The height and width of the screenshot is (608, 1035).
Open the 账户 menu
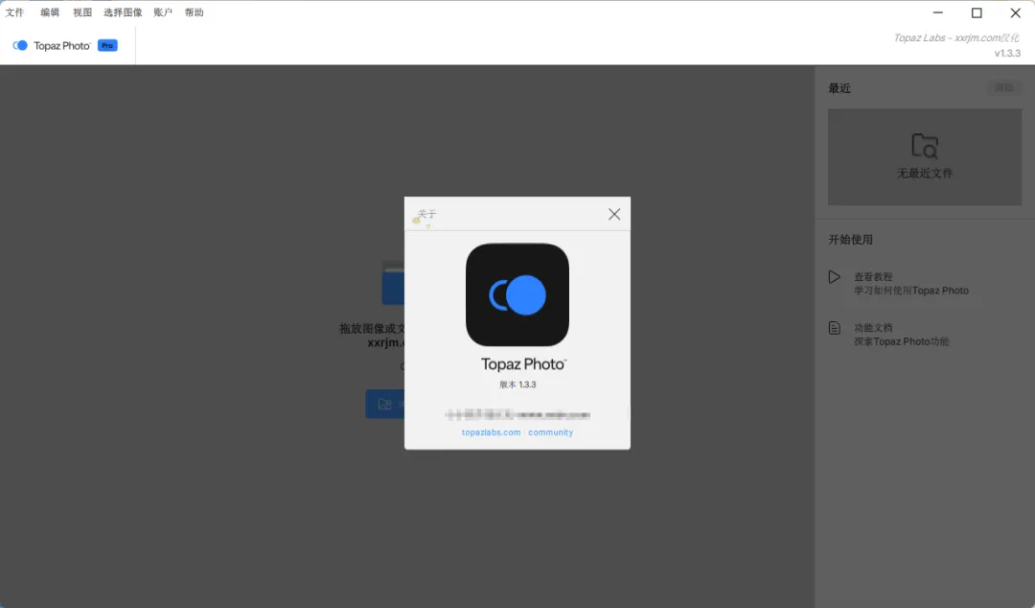tap(163, 12)
